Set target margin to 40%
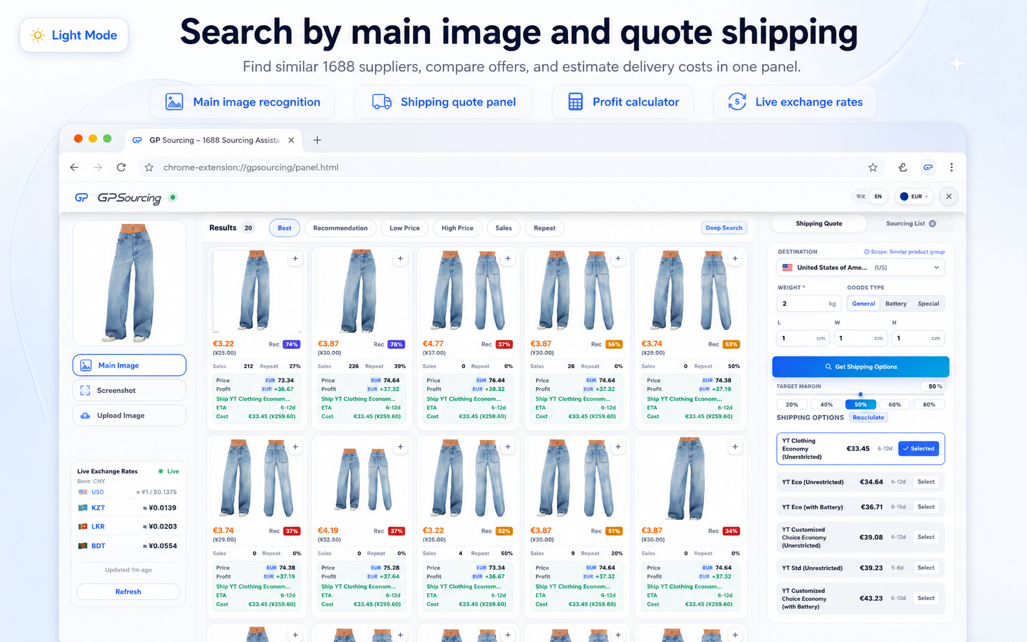 826,404
